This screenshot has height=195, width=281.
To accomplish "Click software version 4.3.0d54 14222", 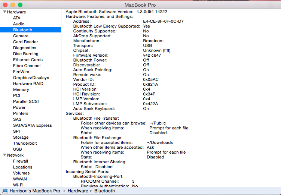I will (152, 12).
